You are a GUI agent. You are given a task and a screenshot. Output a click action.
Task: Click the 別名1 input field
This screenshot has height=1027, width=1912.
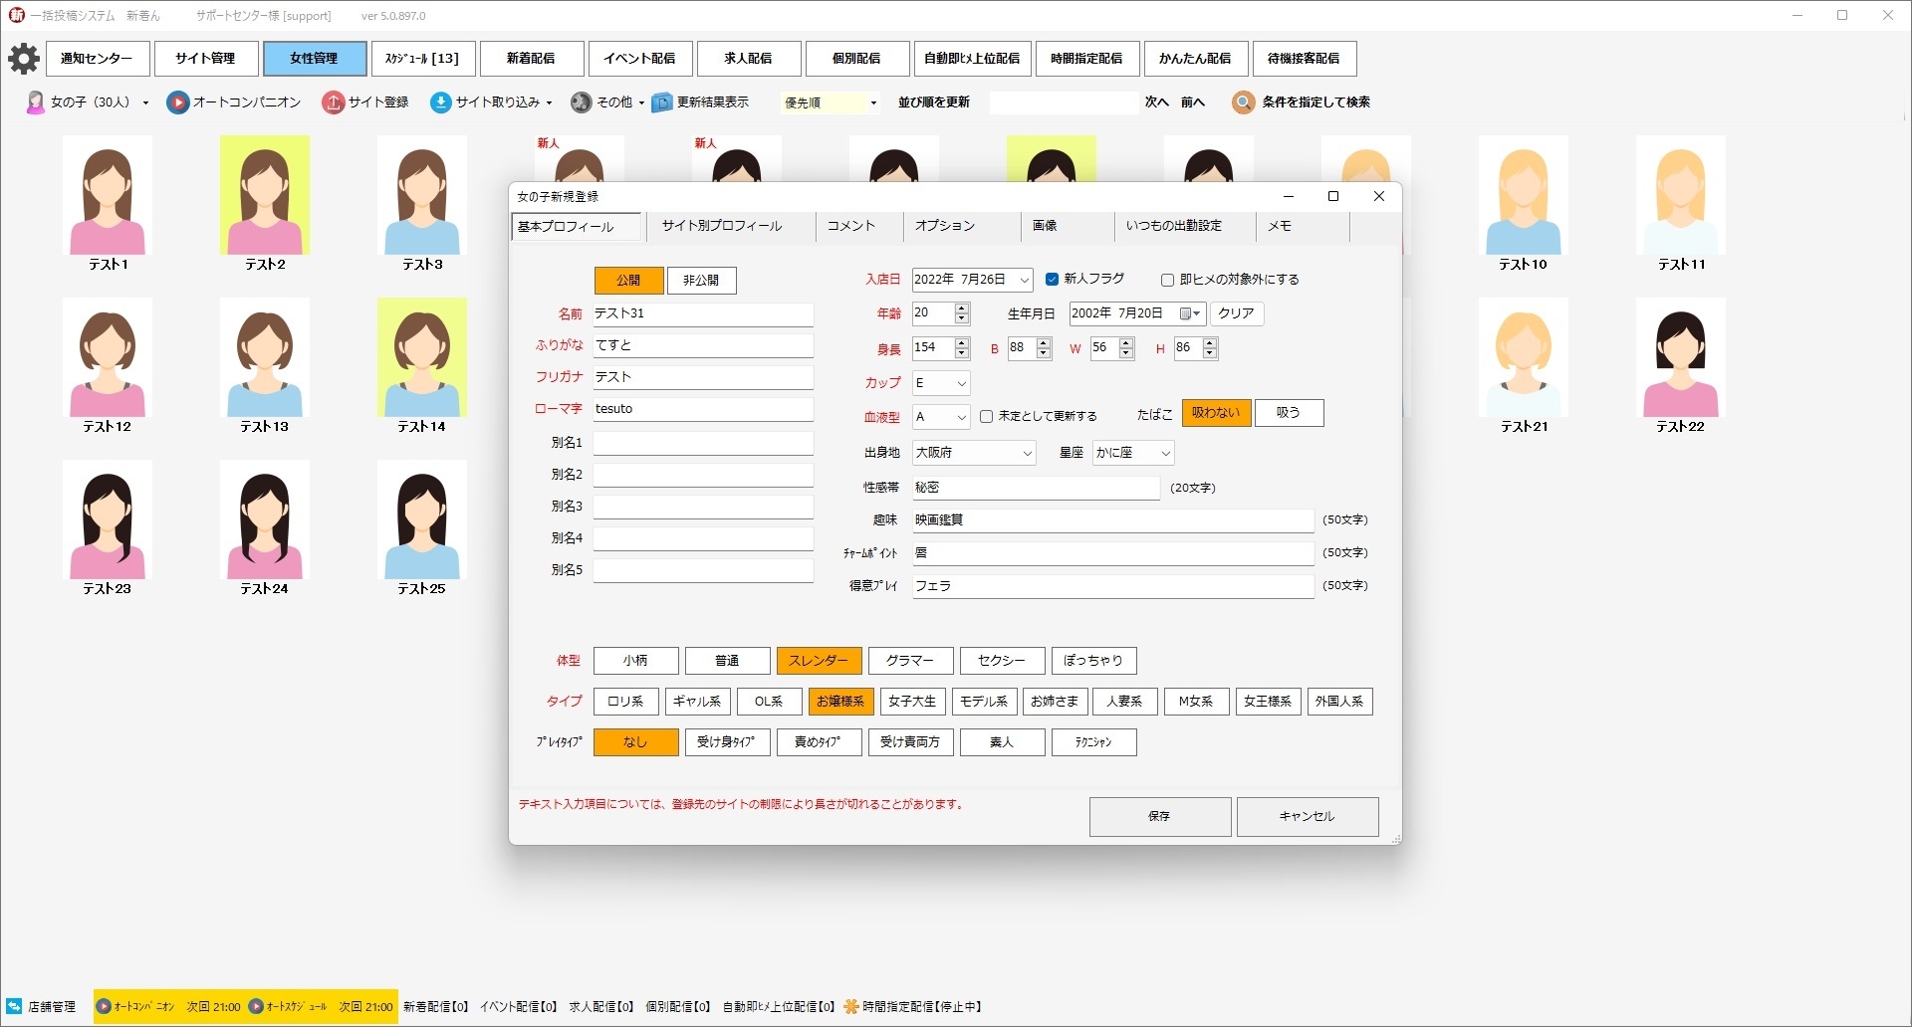(x=703, y=443)
